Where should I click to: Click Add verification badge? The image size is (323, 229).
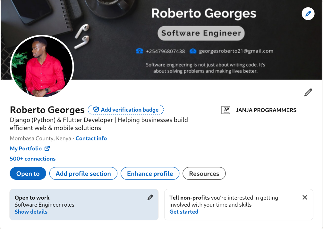126,109
